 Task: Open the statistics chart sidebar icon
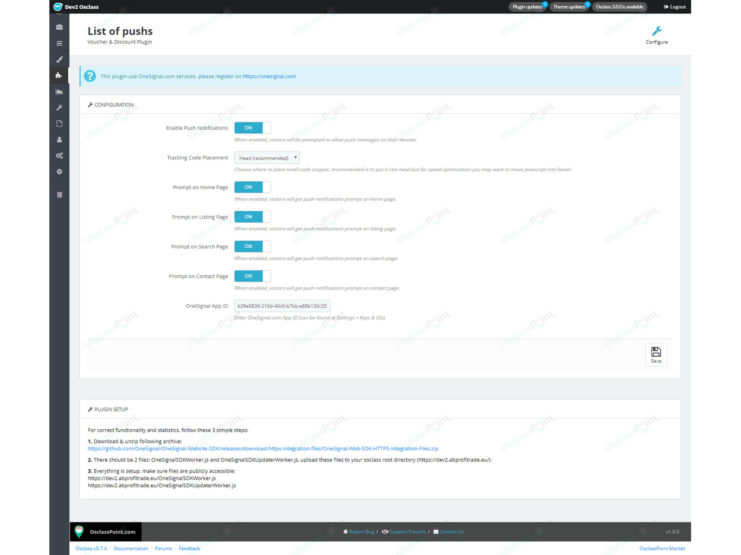[x=59, y=92]
